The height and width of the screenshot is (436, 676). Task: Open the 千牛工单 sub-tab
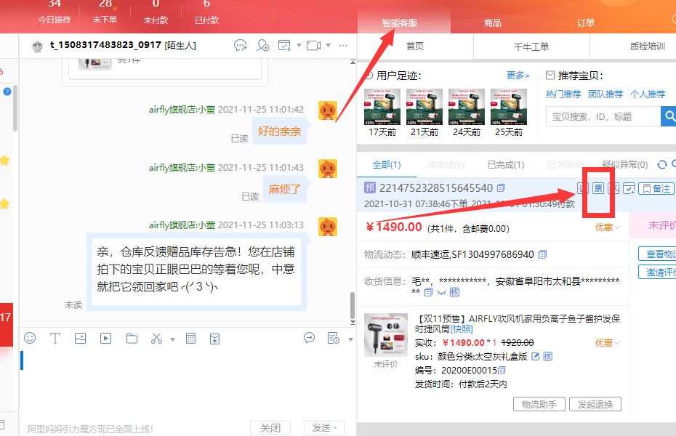[x=531, y=46]
